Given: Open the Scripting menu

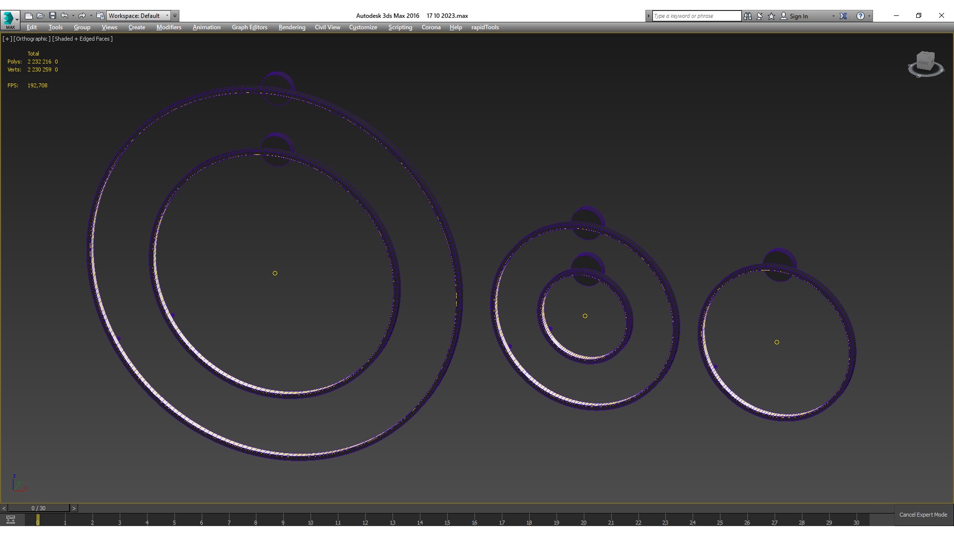Looking at the screenshot, I should click(x=400, y=27).
